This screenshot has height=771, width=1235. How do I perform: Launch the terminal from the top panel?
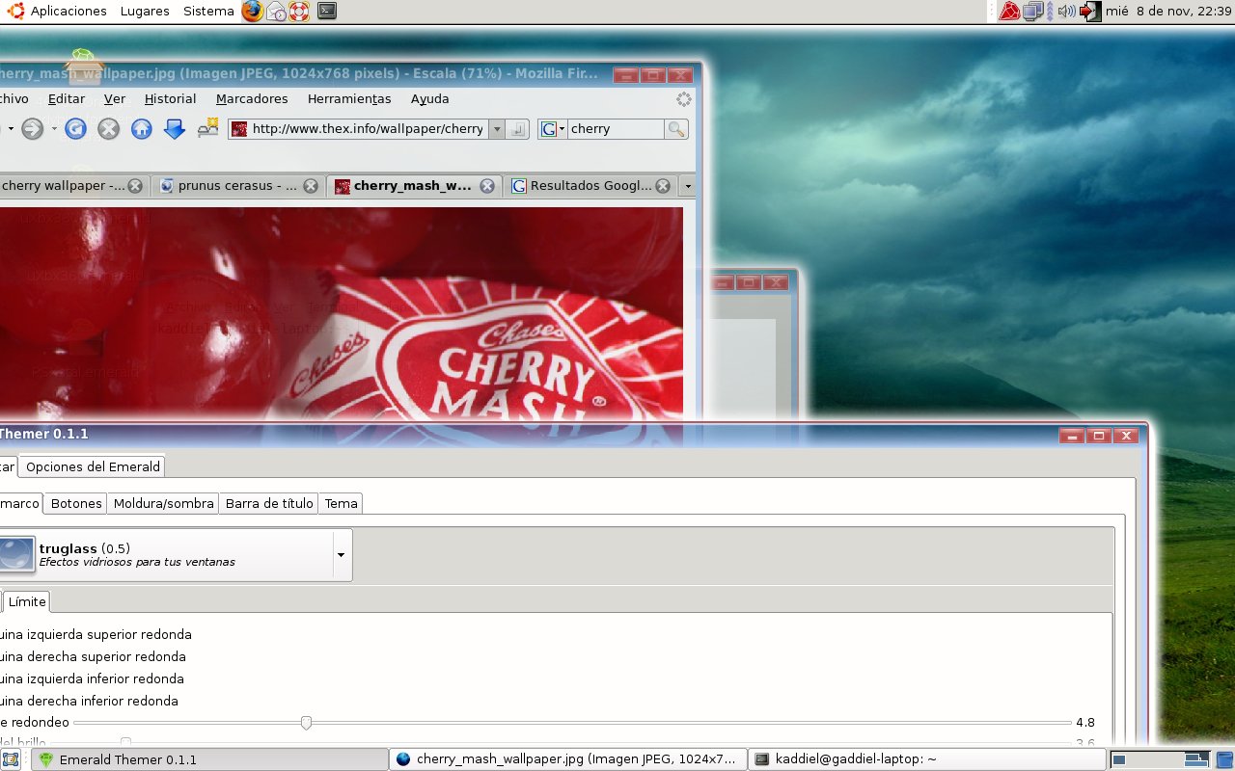(327, 12)
